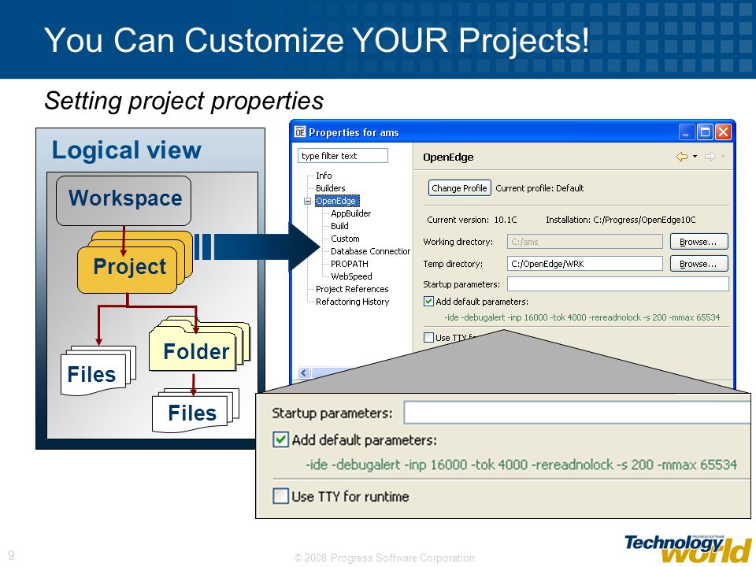Screen dimensions: 756x567
Task: Click the type filter text field
Action: click(343, 156)
